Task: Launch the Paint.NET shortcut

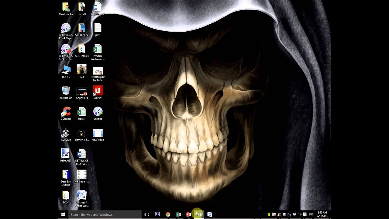Action: point(66,156)
